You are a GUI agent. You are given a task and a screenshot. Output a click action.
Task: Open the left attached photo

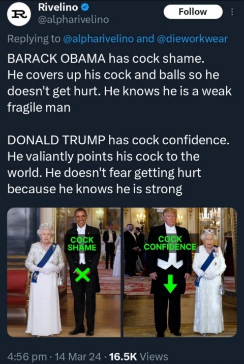64,272
